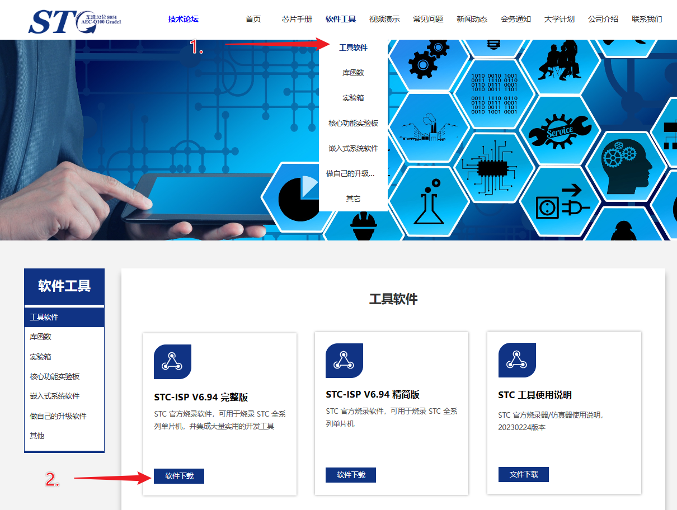Open the 大学计划 page
This screenshot has height=510, width=677.
[x=559, y=18]
